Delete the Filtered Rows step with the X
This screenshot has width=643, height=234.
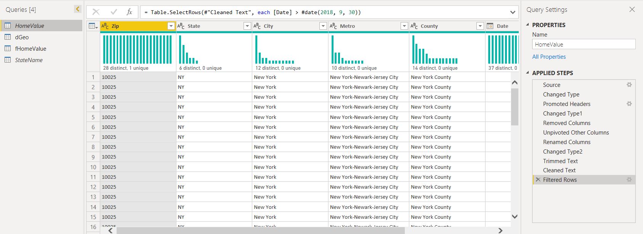pyautogui.click(x=538, y=180)
